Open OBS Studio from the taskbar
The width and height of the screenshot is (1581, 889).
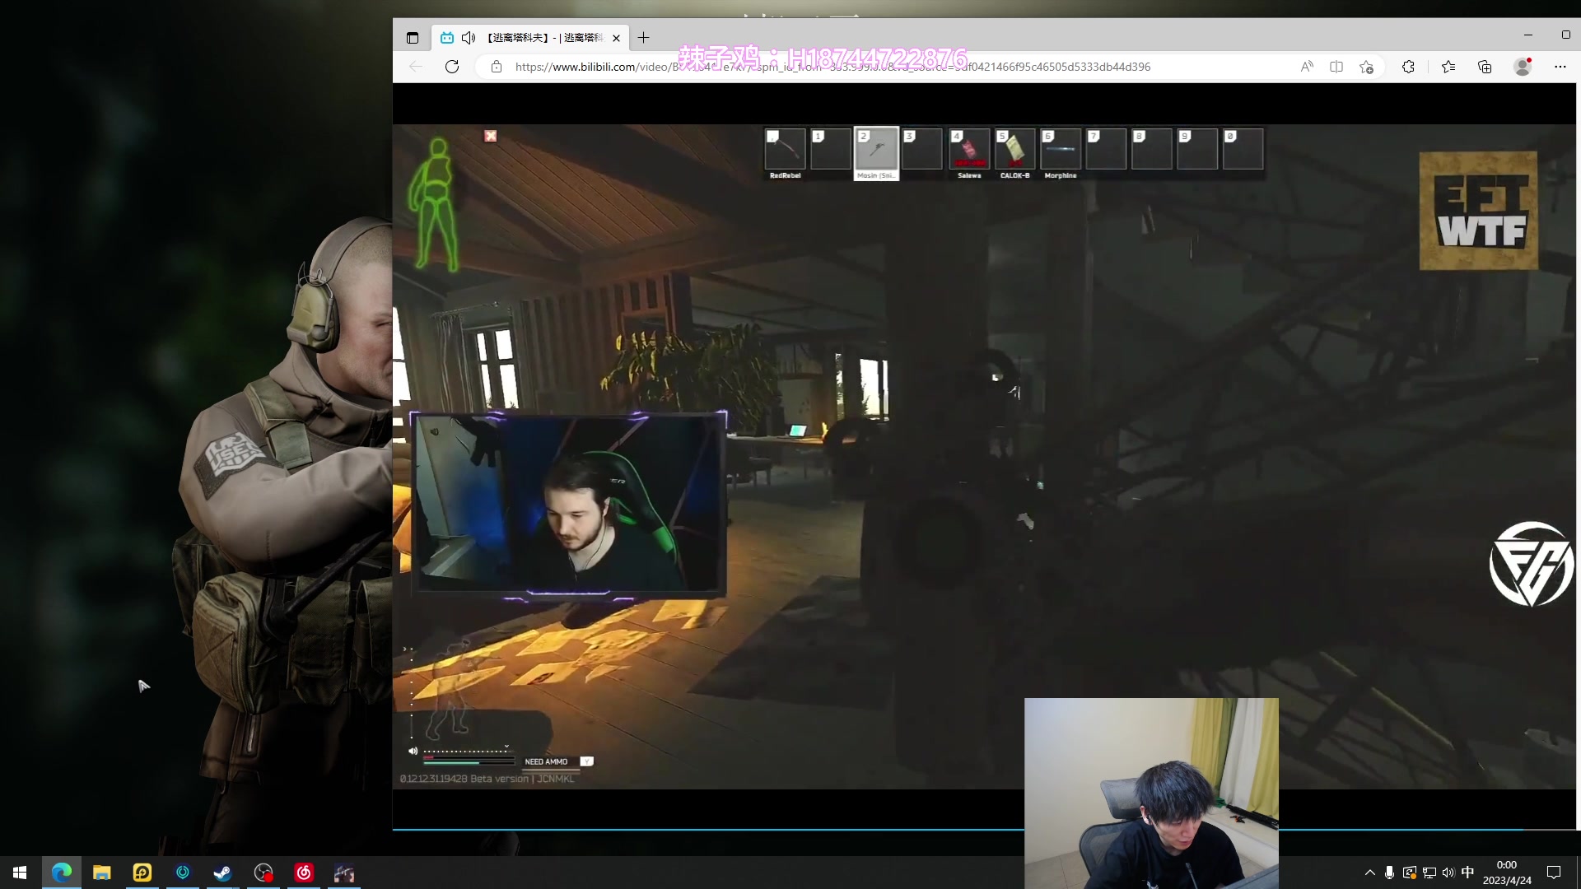263,873
